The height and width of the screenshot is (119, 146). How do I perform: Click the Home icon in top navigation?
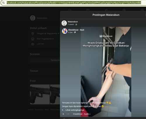[70, 10]
